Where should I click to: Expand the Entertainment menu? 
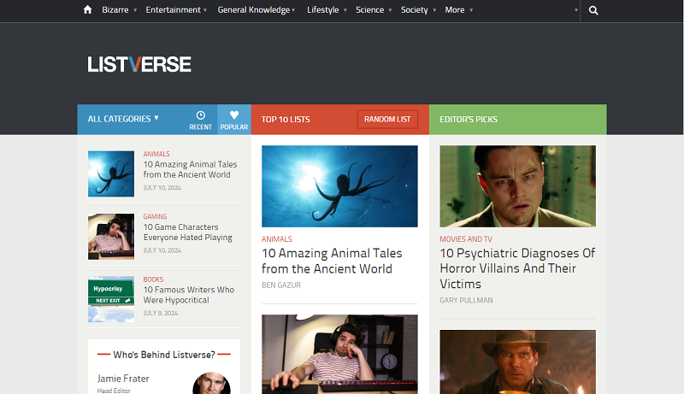tap(176, 10)
